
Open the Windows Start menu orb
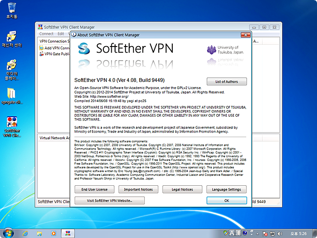[x=8, y=233]
